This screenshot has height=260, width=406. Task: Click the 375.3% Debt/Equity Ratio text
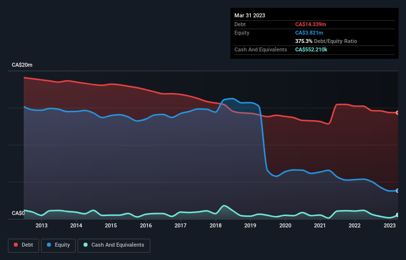pyautogui.click(x=326, y=41)
